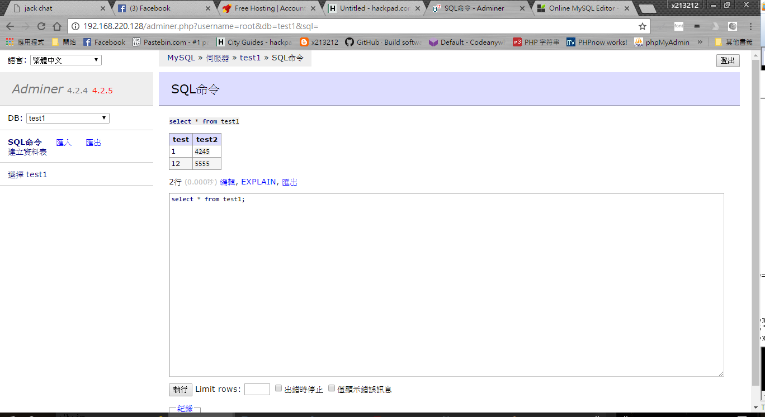This screenshot has width=765, height=417.
Task: Expand the DB selection dropdown
Action: [68, 118]
